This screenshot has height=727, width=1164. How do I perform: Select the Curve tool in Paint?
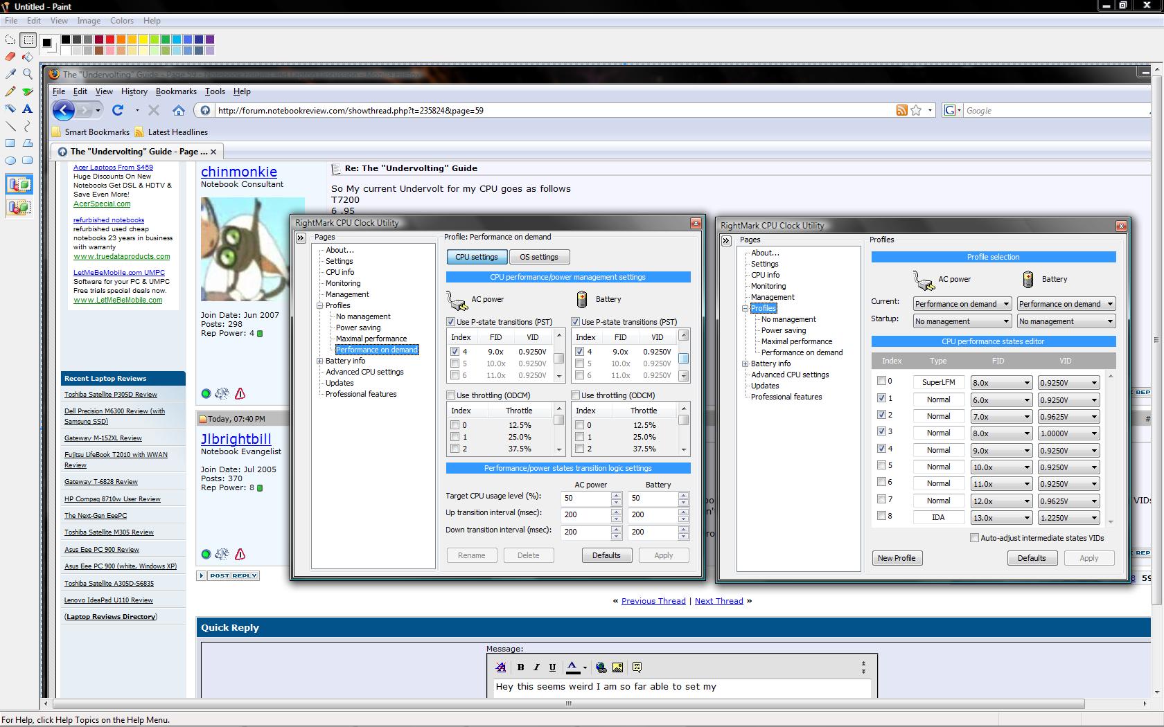(x=28, y=126)
